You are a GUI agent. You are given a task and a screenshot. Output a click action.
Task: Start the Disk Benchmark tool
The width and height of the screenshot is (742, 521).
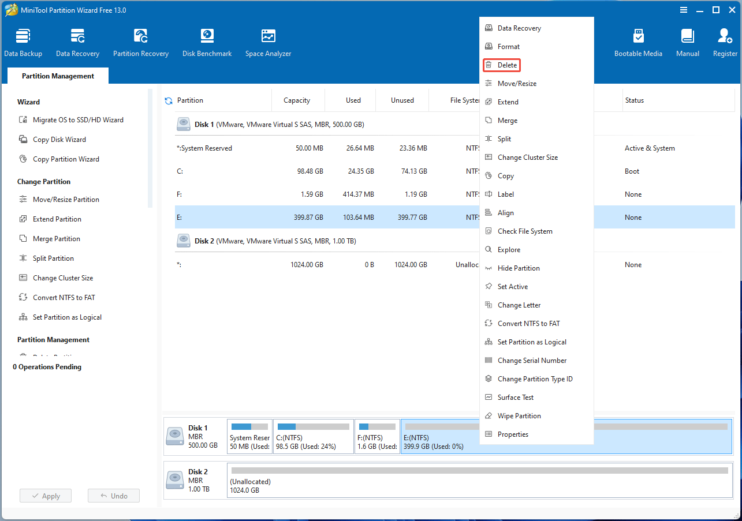(x=207, y=43)
